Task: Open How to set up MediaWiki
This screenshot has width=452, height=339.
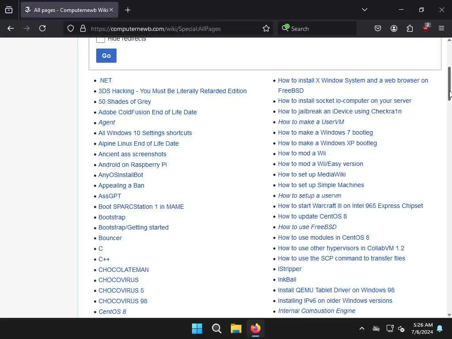Action: (312, 174)
